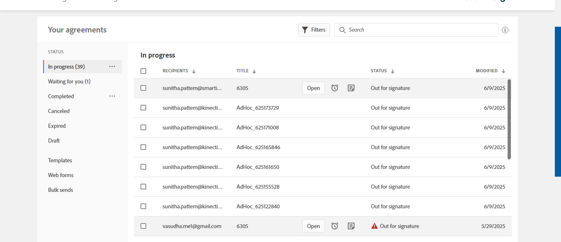Viewport: 561px width, 242px height.
Task: Go to the Templates section
Action: pyautogui.click(x=60, y=160)
